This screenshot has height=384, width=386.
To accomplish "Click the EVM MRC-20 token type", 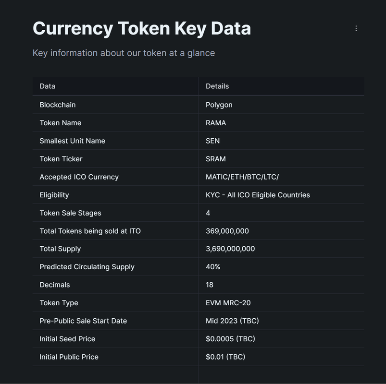I will 228,303.
